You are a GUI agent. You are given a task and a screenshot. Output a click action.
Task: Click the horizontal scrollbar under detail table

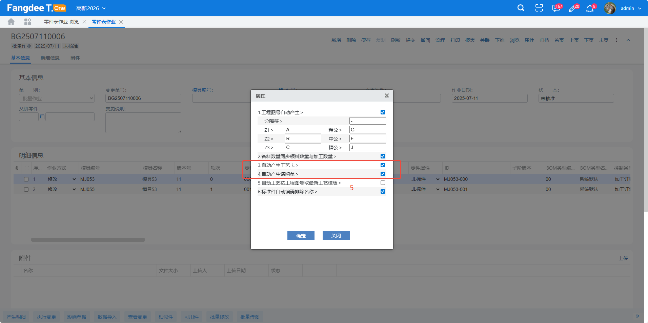click(88, 240)
